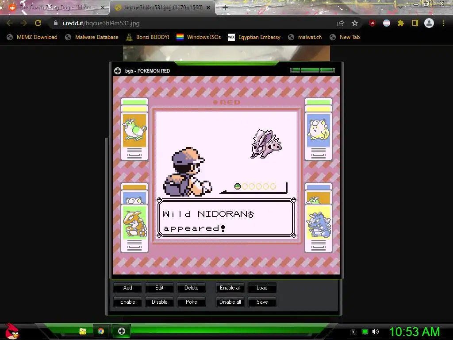
Task: Switch to Chrome in the taskbar
Action: [x=101, y=331]
